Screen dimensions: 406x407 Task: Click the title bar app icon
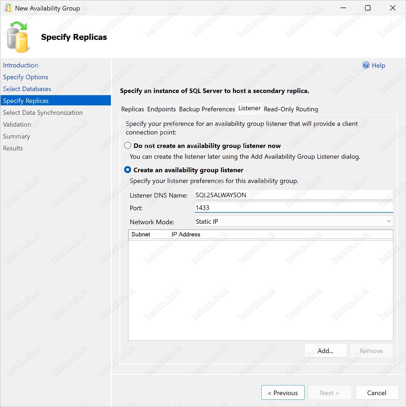[8, 8]
